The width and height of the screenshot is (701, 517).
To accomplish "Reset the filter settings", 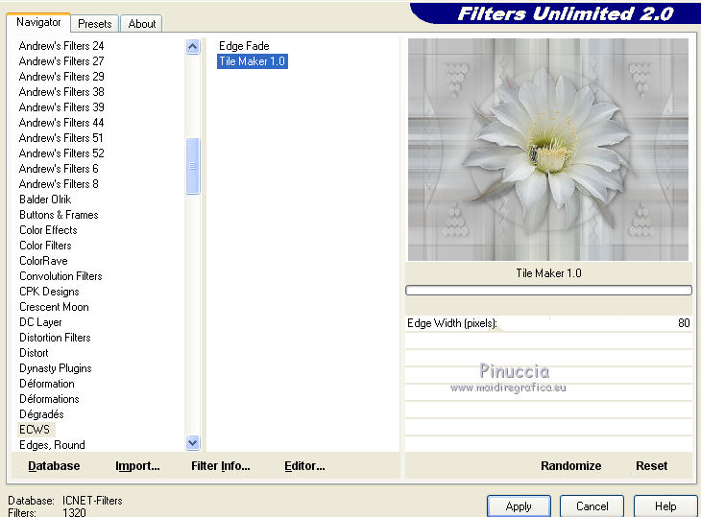I will pos(651,465).
